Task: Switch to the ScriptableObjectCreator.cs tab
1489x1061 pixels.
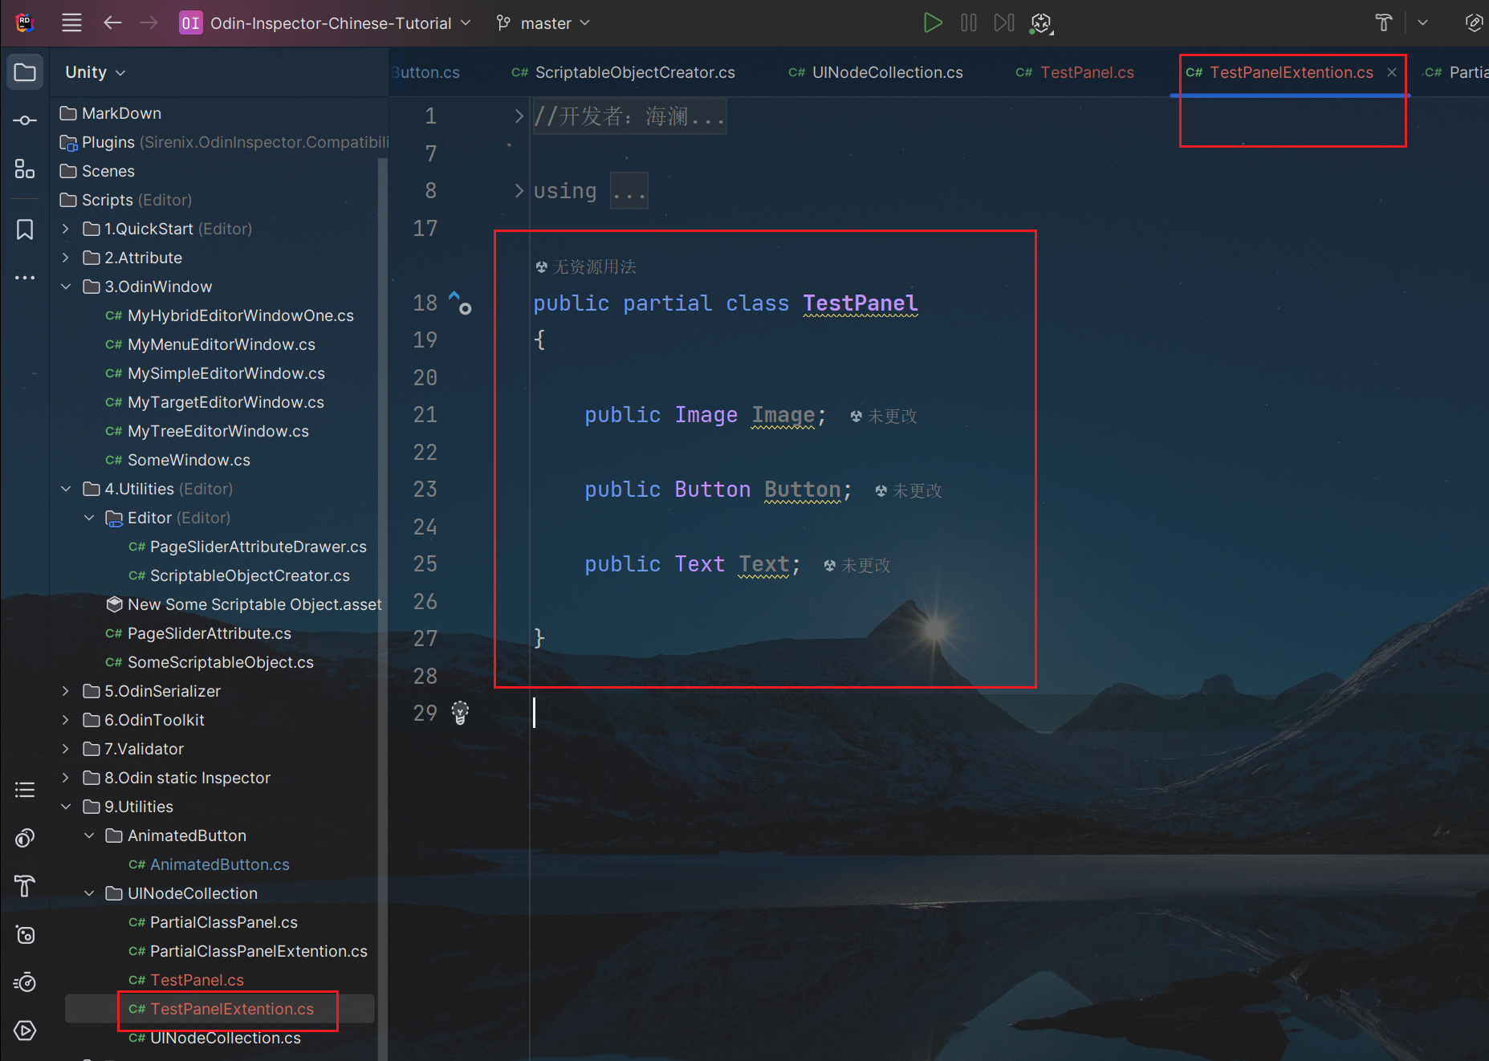Action: (634, 72)
